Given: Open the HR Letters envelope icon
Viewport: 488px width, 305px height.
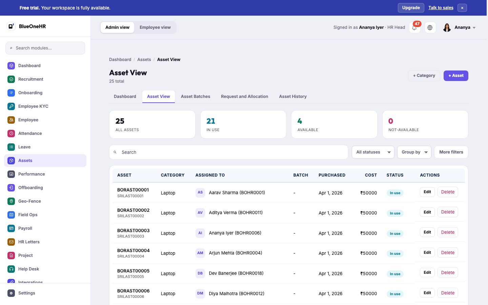Looking at the screenshot, I should 11,242.
